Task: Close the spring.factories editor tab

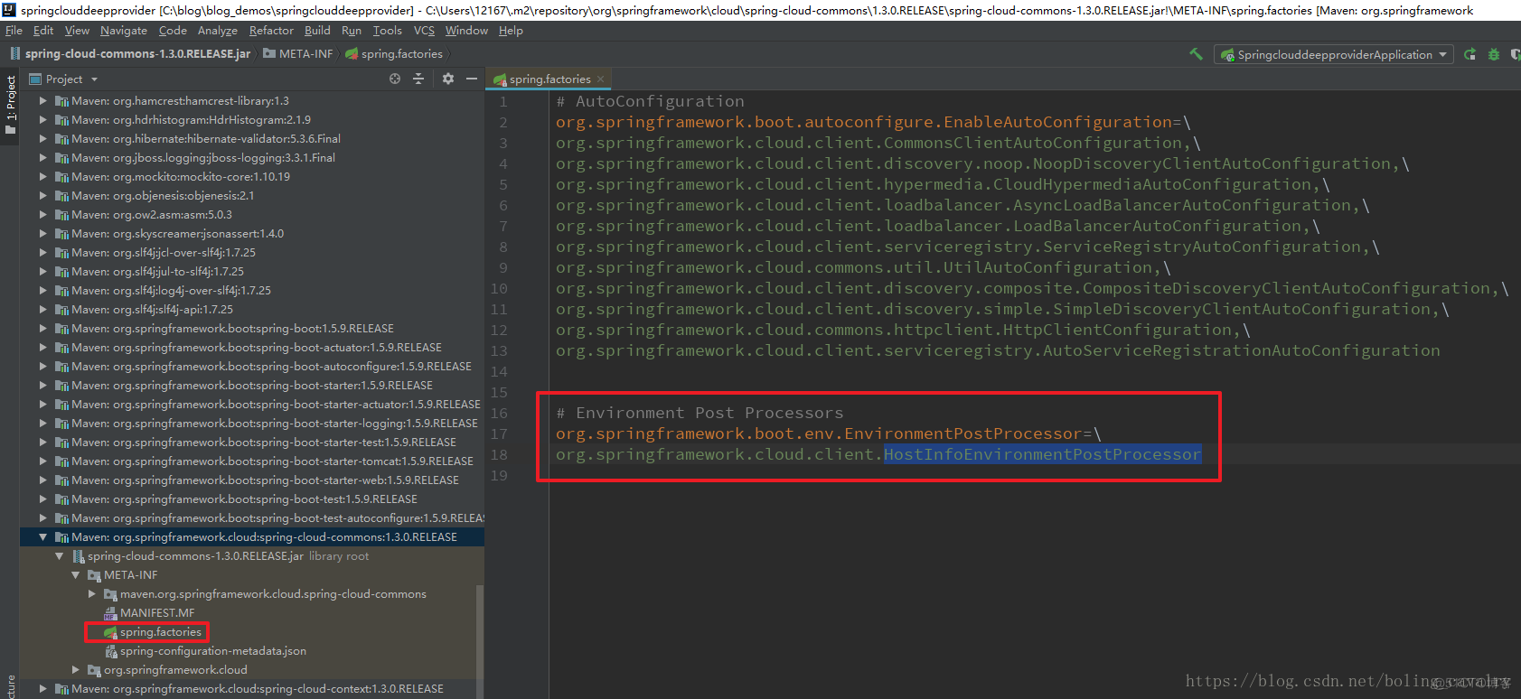Action: point(600,79)
